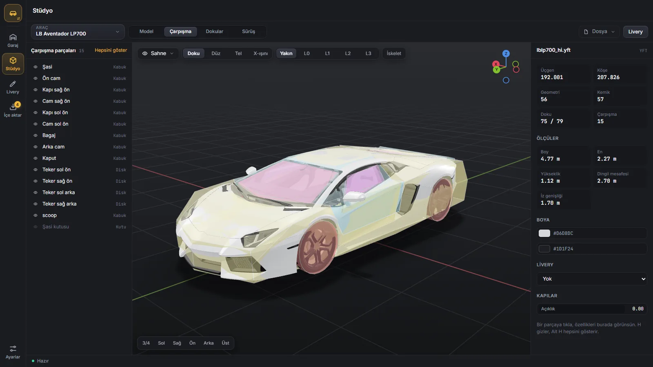653x367 pixels.
Task: Click the Y axis gizmo handle
Action: click(497, 70)
